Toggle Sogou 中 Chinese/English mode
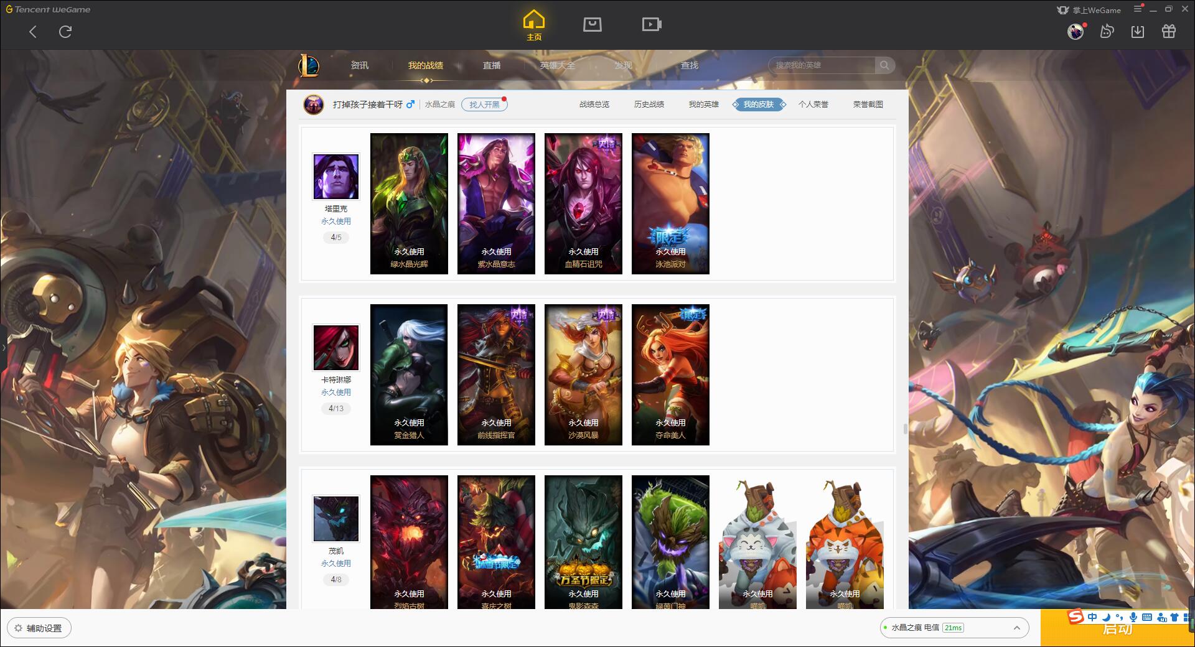The width and height of the screenshot is (1195, 647). pos(1092,617)
